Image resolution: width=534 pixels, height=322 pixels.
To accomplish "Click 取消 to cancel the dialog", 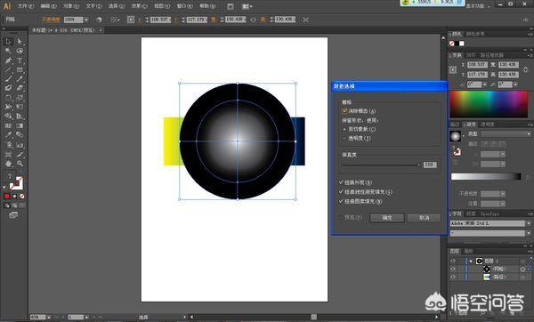I will 425,218.
